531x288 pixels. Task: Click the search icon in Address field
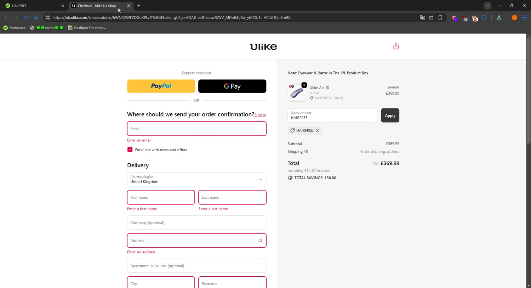(x=260, y=241)
